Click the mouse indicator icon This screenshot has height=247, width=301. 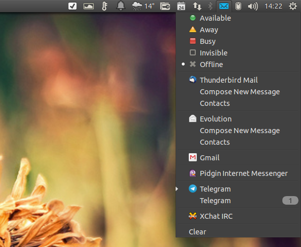238,6
